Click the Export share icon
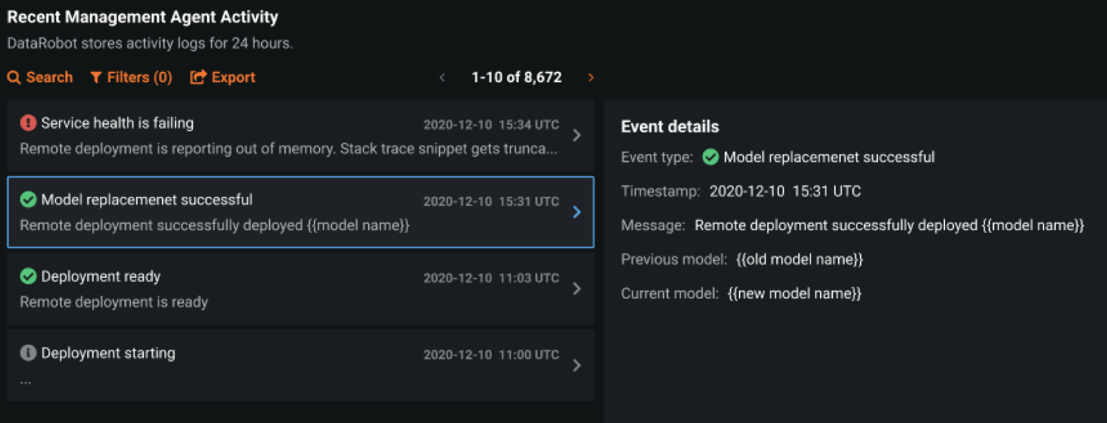Image resolution: width=1107 pixels, height=423 pixels. [x=198, y=77]
